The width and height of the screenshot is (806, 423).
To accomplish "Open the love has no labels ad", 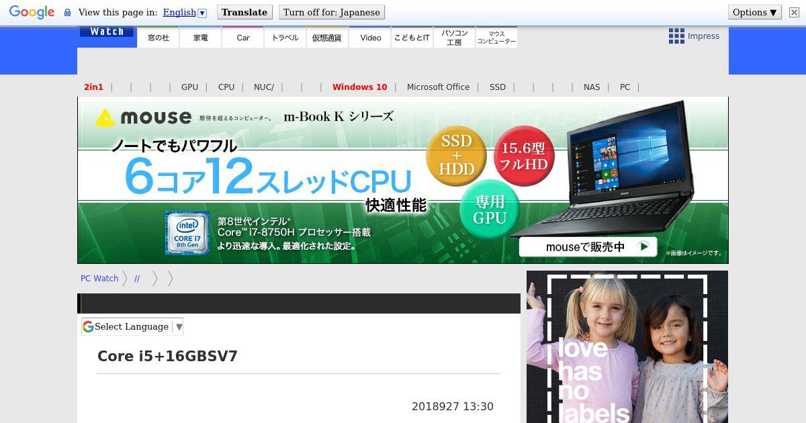I will (x=627, y=346).
